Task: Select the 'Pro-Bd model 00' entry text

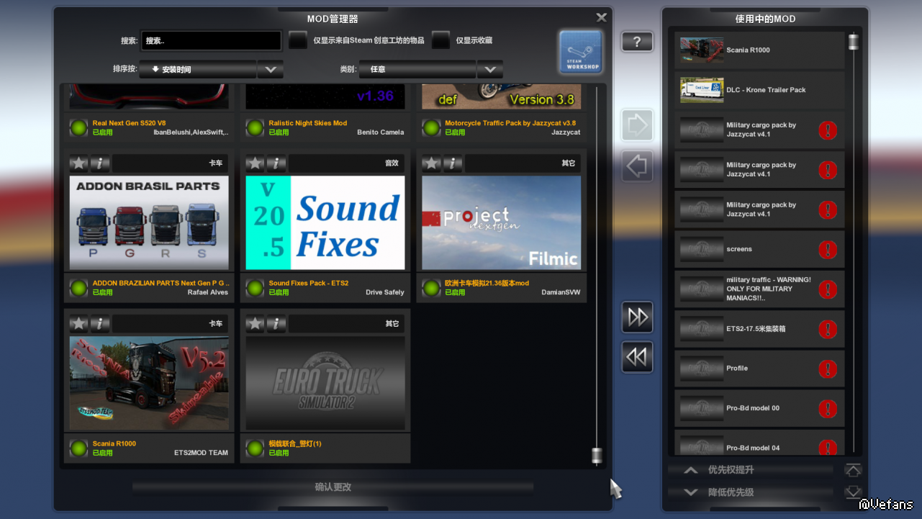Action: [x=753, y=408]
